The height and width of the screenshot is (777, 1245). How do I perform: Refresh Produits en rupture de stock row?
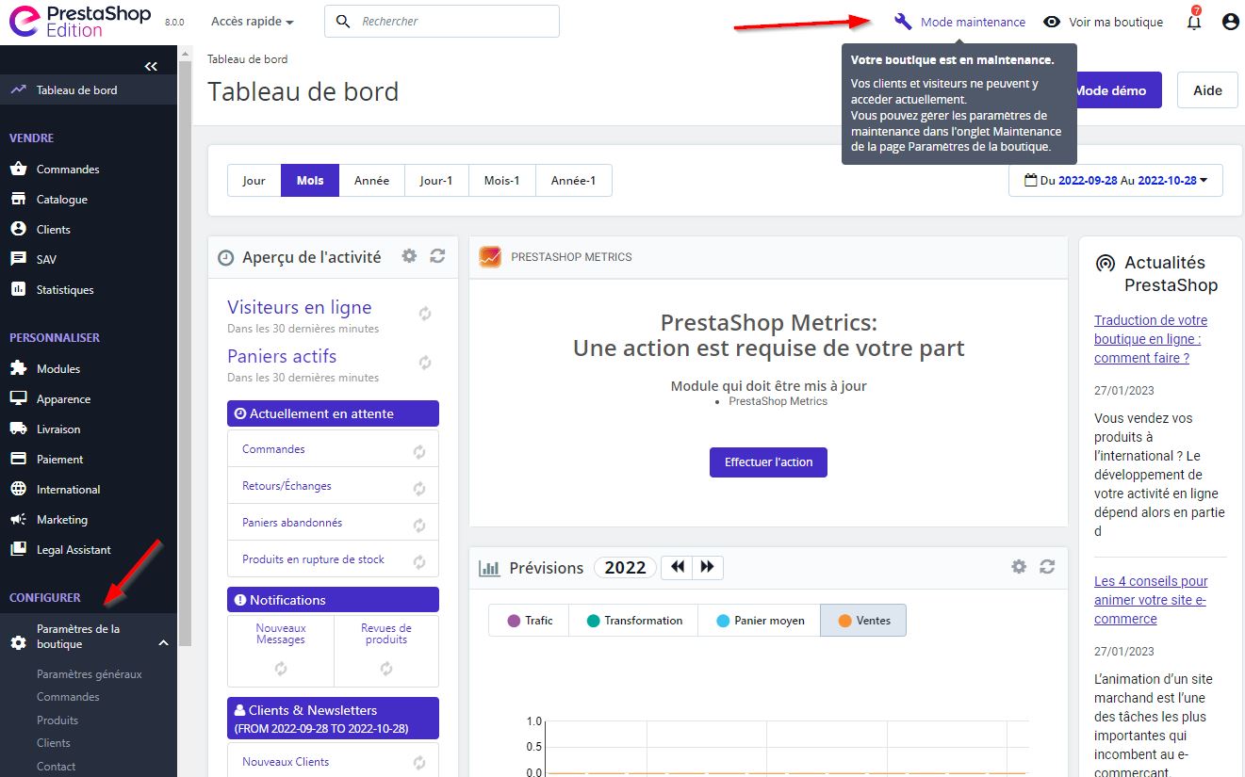tap(419, 562)
